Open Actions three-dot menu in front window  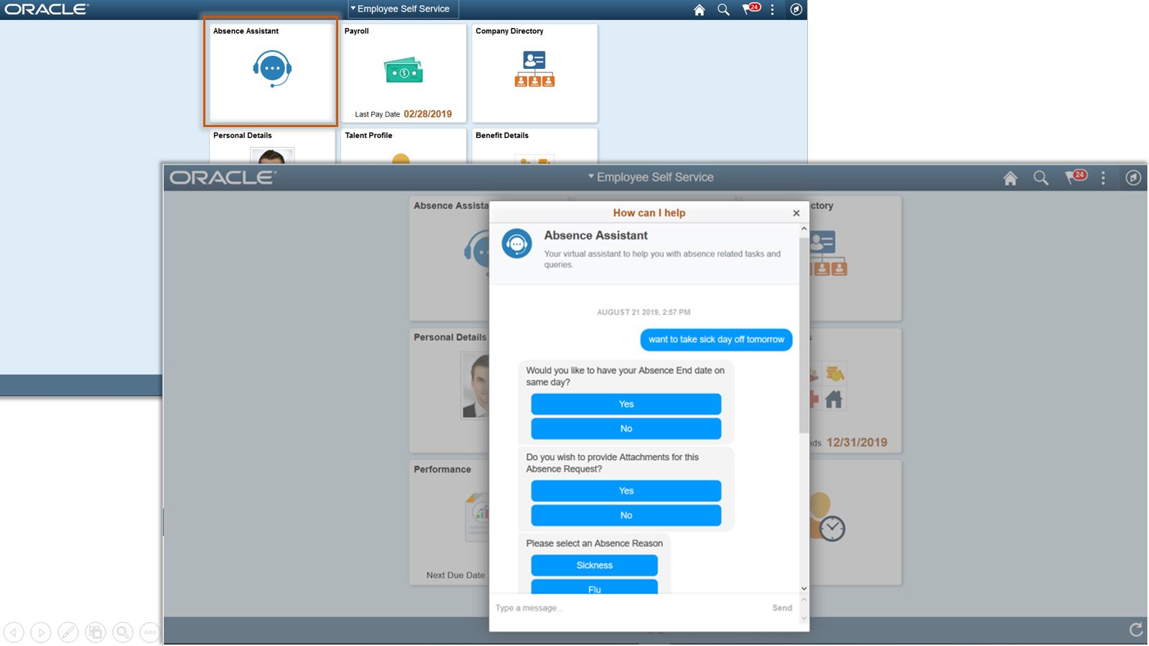pos(1104,178)
